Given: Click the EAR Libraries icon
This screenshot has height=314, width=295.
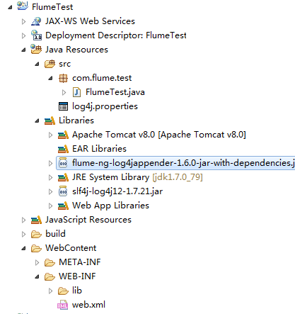Looking at the screenshot, I should point(63,149).
